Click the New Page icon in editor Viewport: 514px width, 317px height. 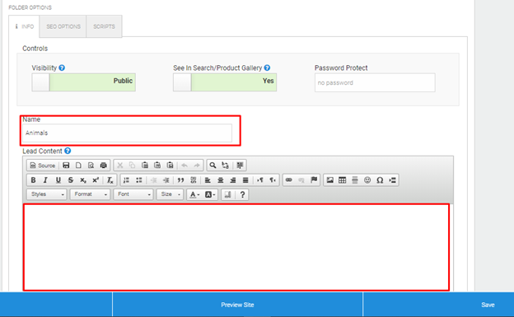(78, 165)
